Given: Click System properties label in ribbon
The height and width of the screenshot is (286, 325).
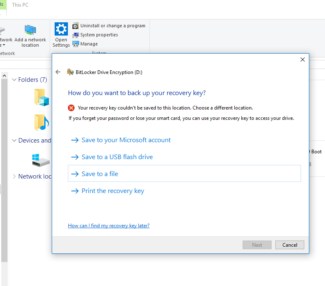Looking at the screenshot, I should (x=99, y=35).
